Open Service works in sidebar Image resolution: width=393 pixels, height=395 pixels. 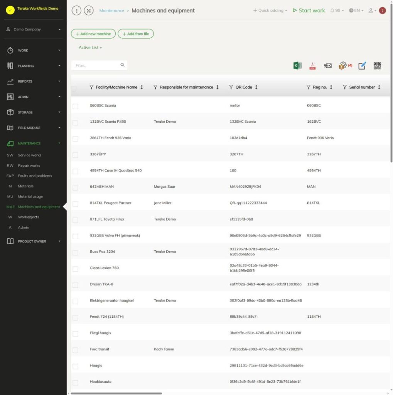[29, 155]
